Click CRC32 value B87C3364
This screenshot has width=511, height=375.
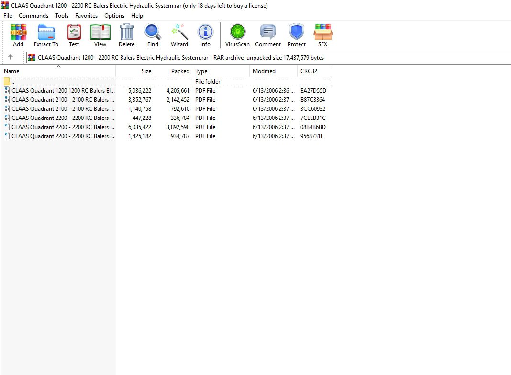312,99
